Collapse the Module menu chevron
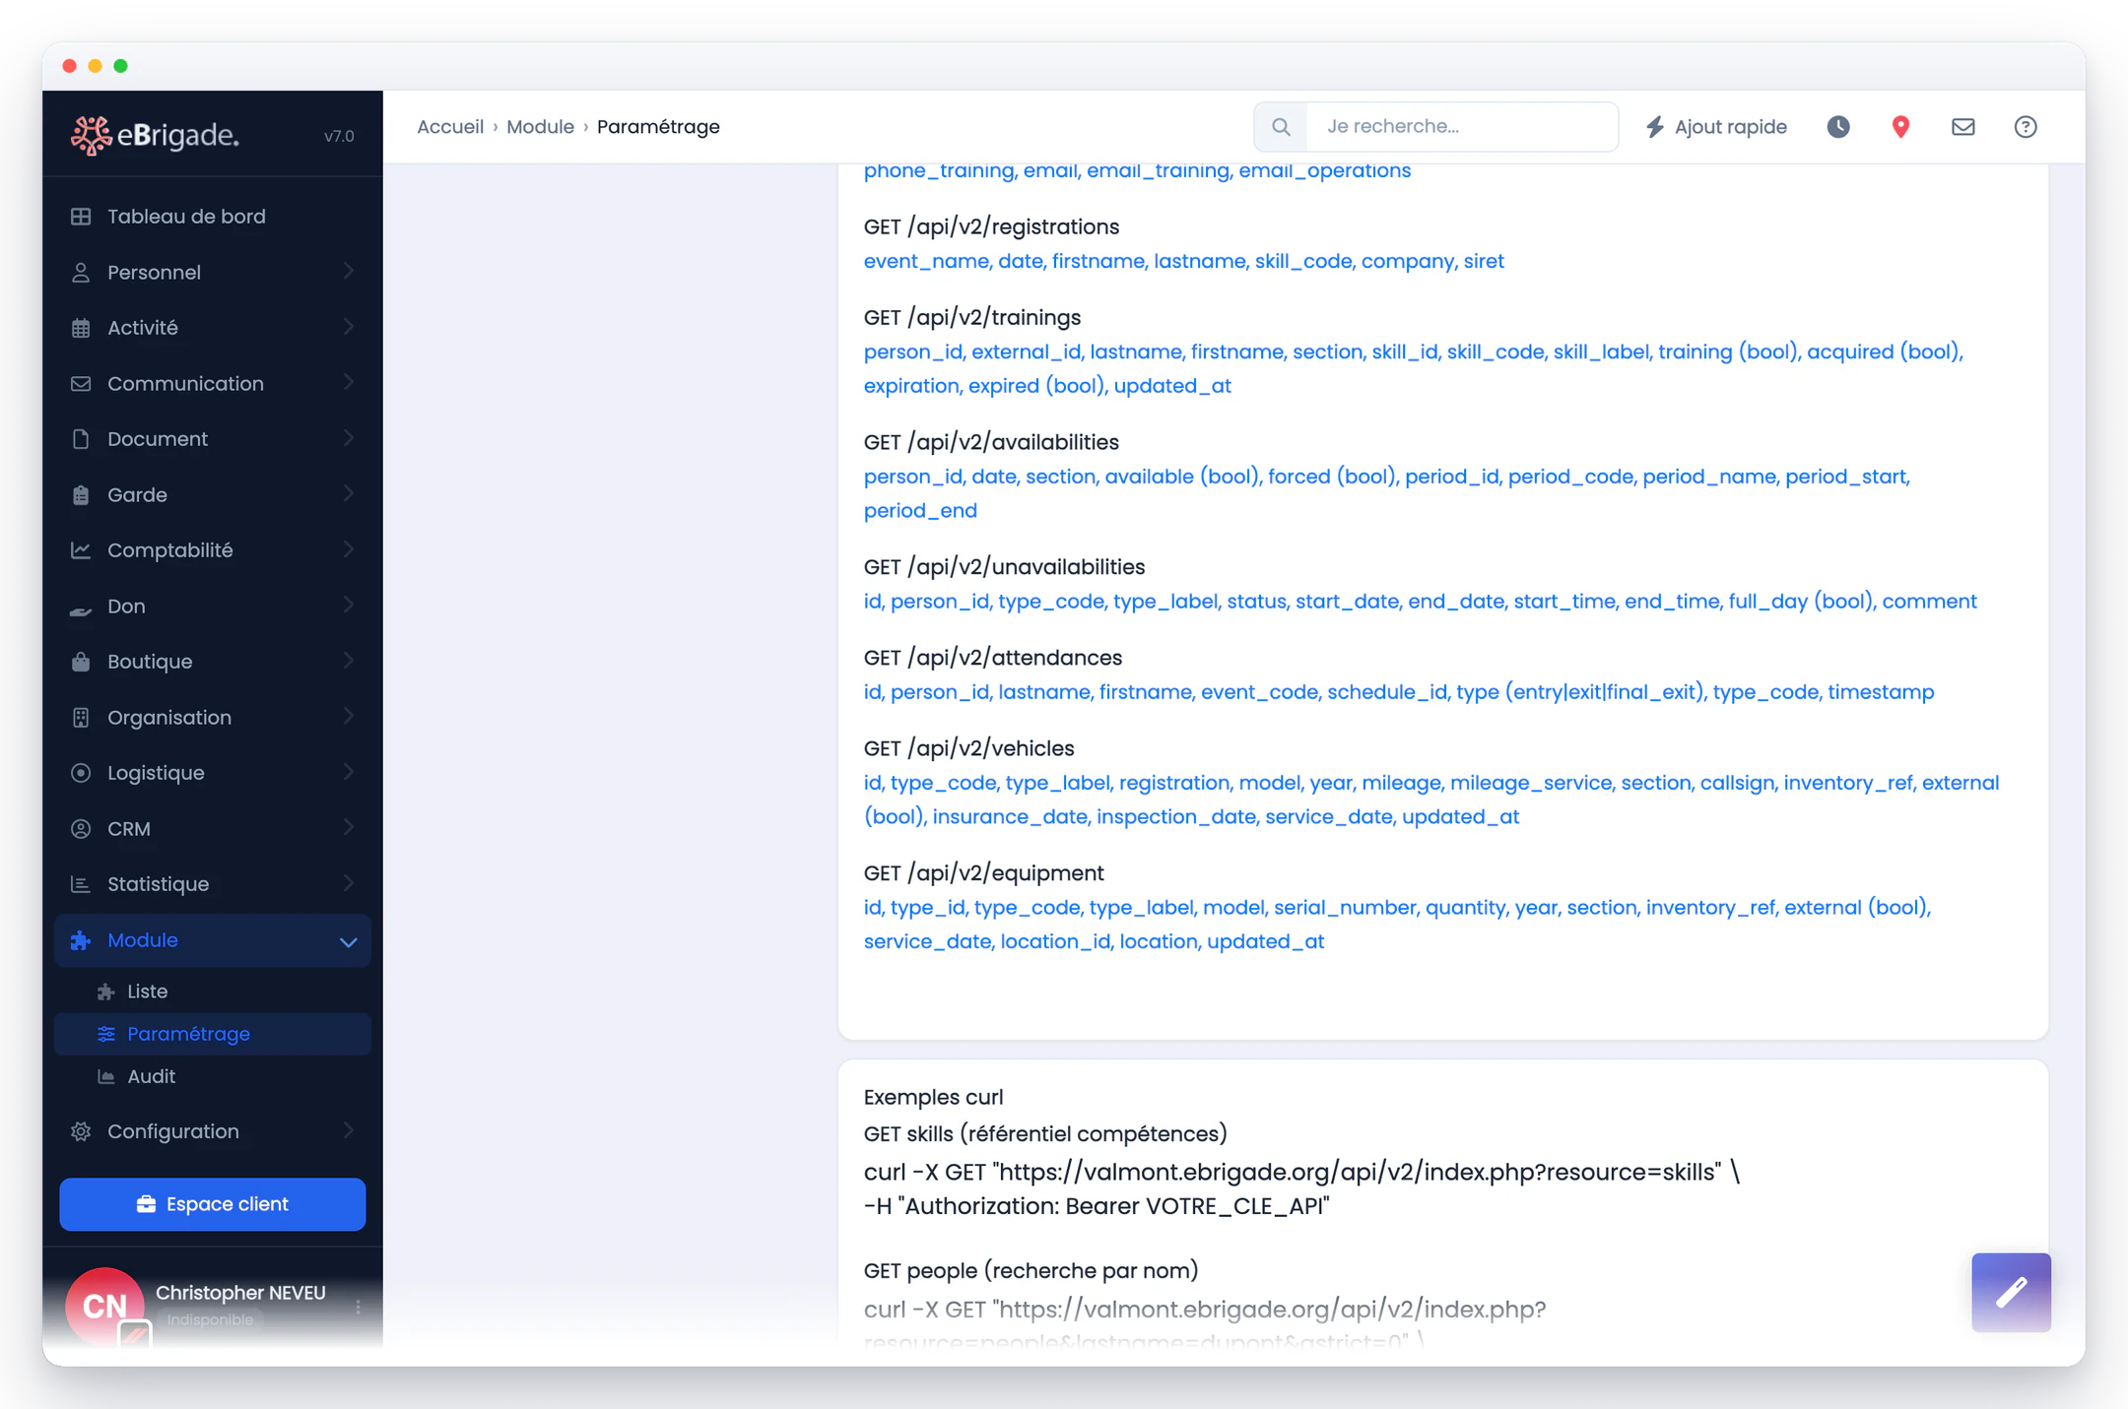This screenshot has width=2128, height=1409. [x=348, y=941]
